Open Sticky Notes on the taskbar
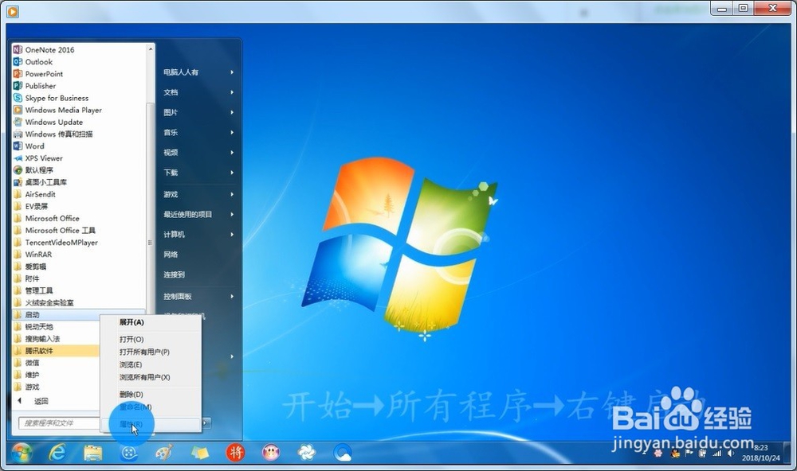 tap(200, 452)
